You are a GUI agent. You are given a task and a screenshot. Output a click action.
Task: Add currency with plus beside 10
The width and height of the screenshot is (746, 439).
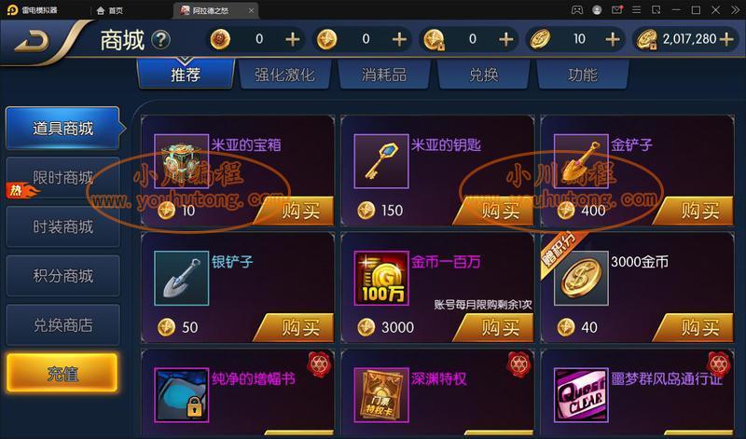(x=613, y=39)
